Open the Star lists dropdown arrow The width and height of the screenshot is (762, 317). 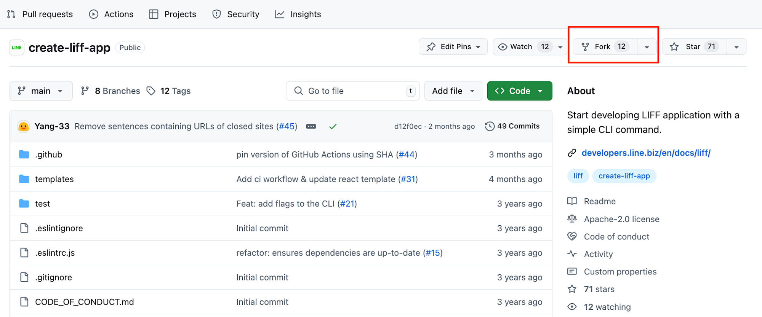736,47
